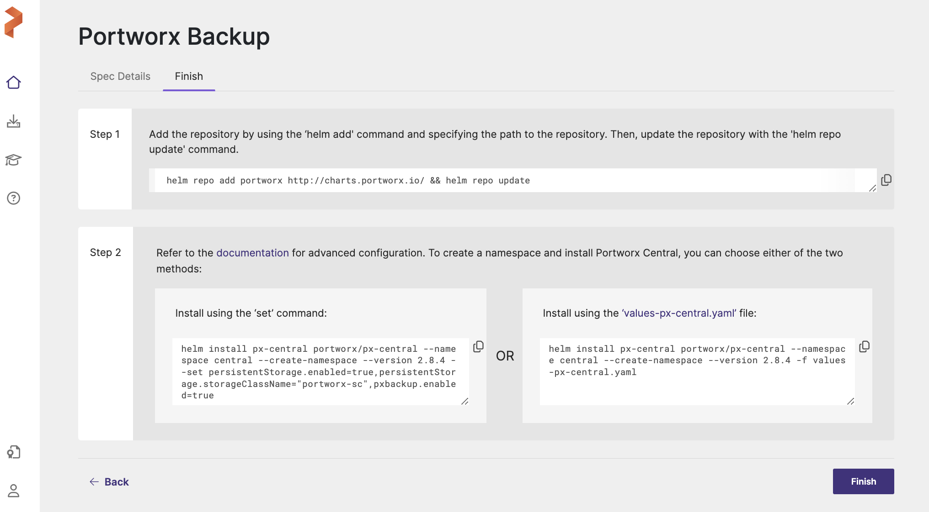Switch to the Spec Details tab
Image resolution: width=929 pixels, height=512 pixels.
click(120, 76)
